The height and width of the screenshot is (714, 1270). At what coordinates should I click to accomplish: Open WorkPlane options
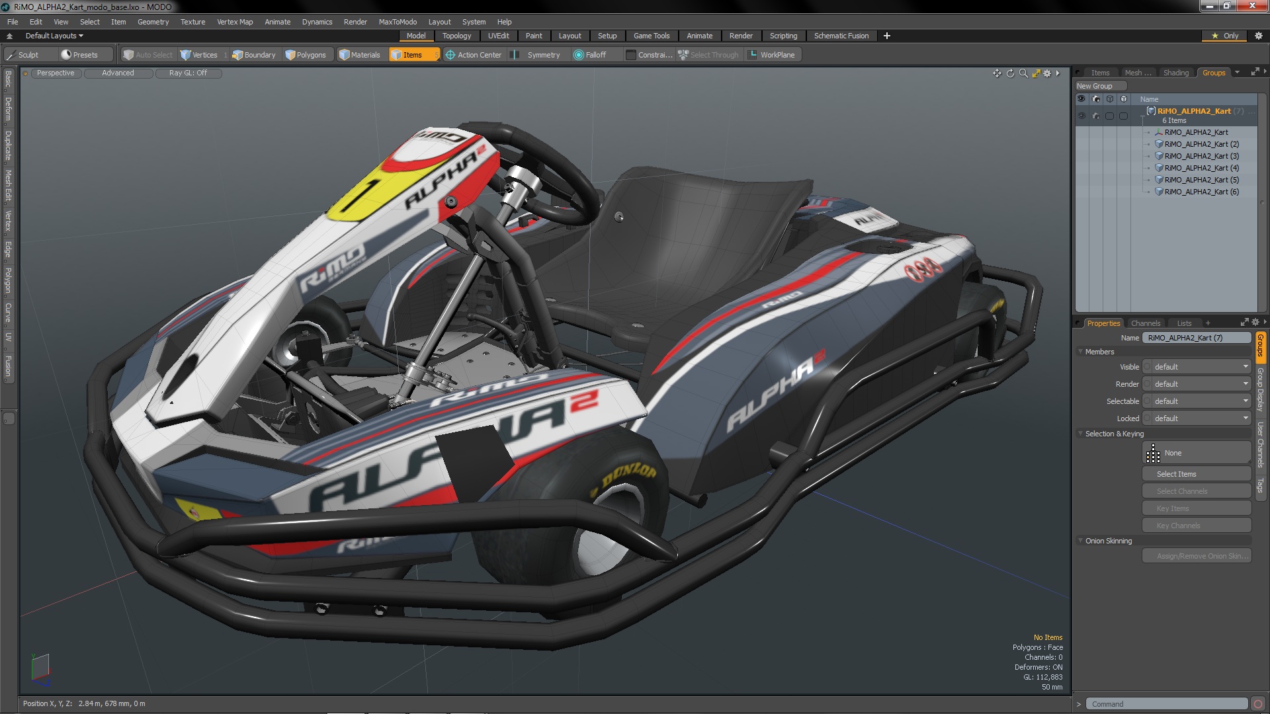click(772, 55)
